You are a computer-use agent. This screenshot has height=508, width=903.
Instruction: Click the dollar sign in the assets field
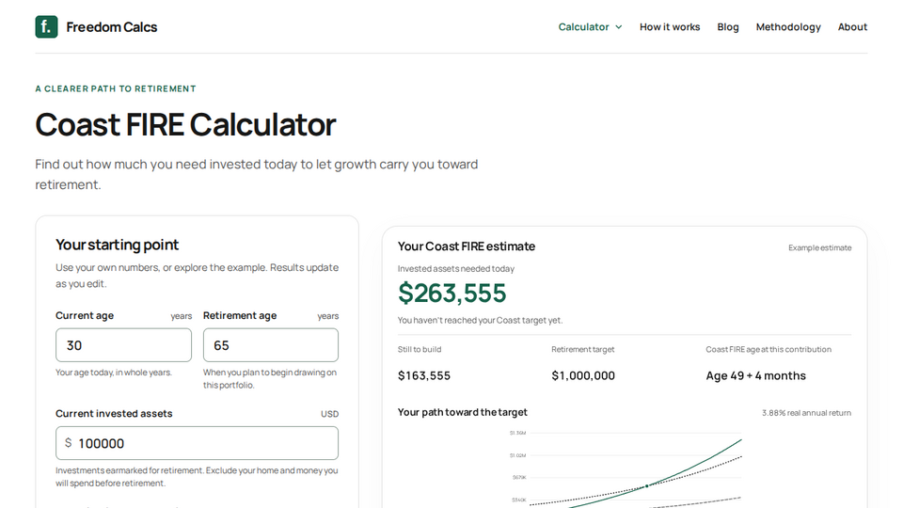click(x=68, y=443)
